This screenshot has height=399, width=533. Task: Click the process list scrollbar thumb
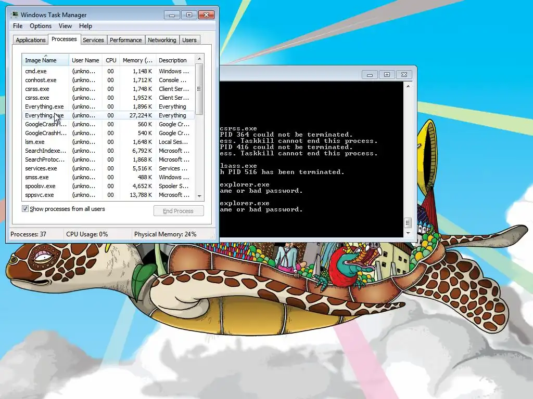(199, 89)
